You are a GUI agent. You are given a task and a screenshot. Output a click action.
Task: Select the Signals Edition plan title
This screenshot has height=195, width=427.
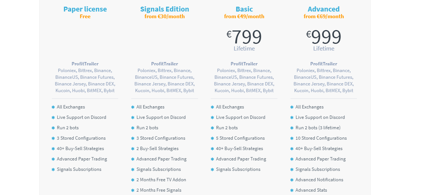click(x=164, y=9)
